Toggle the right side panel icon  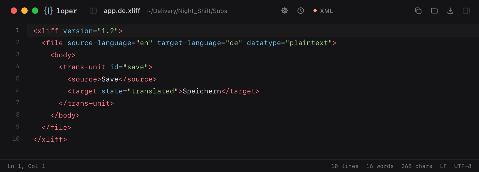[x=466, y=11]
